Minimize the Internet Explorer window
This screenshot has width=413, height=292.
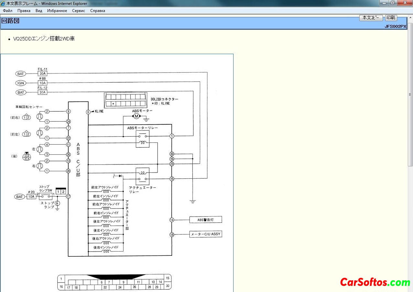[384, 3]
